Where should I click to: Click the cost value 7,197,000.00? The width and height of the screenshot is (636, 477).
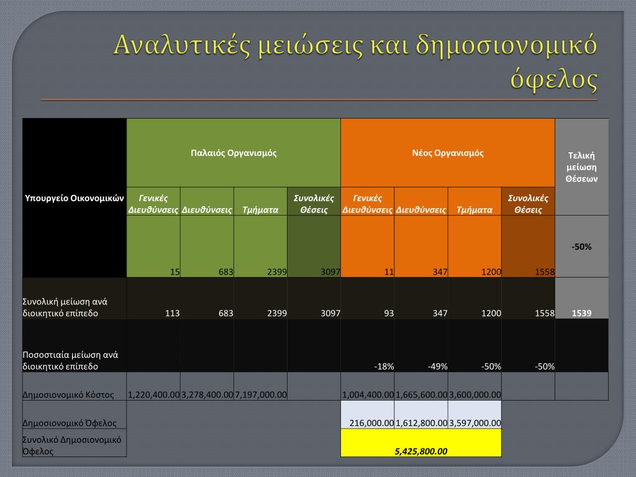click(261, 394)
